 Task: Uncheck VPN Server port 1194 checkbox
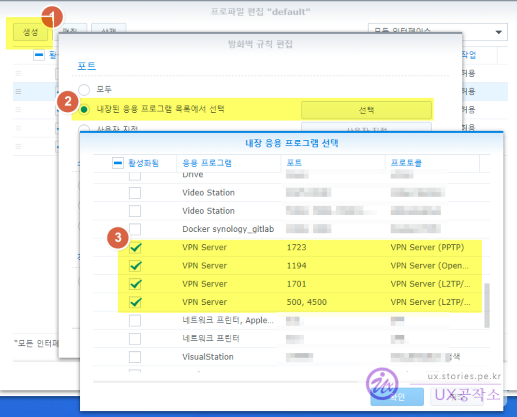coord(135,266)
